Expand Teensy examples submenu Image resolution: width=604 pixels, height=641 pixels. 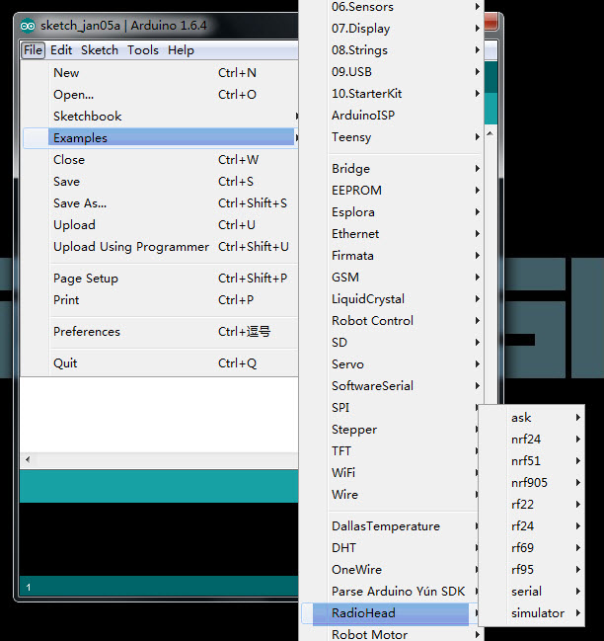392,137
